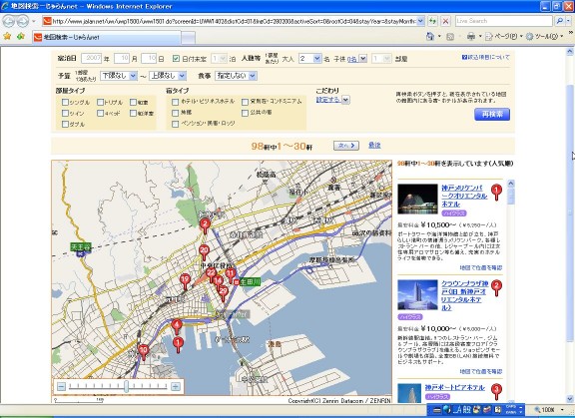
Task: Click the Add to Favorites star-plus icon
Action: pyautogui.click(x=21, y=36)
